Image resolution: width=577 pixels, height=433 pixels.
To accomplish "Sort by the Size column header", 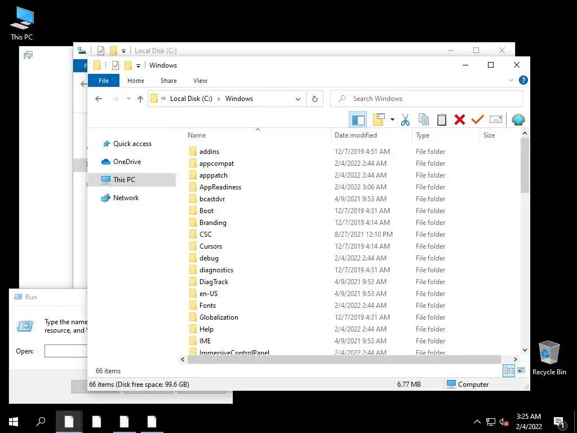I will [499, 135].
